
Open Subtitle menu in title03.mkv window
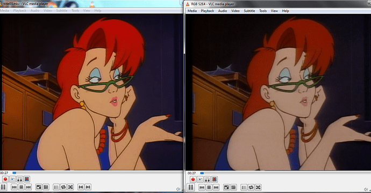coord(62,11)
